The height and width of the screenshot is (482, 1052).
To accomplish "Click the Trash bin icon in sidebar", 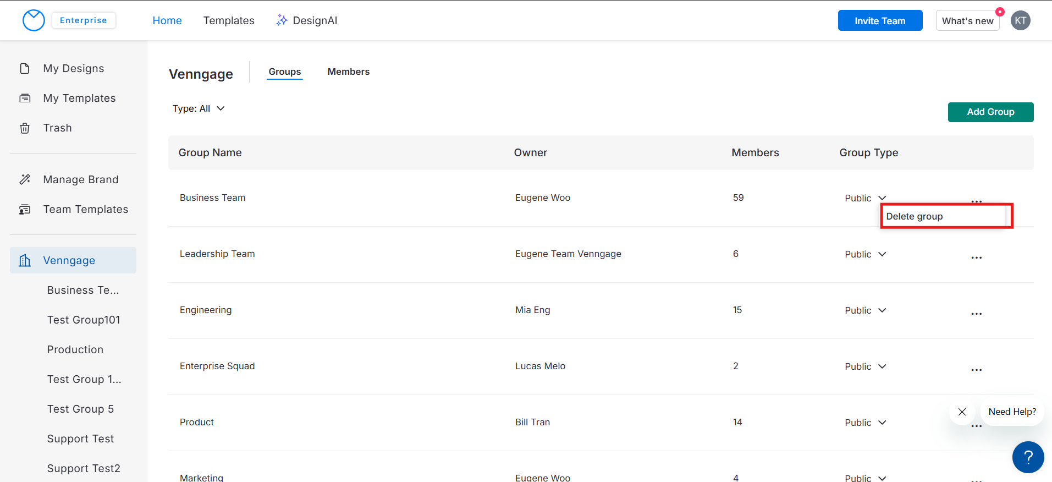I will pos(25,128).
